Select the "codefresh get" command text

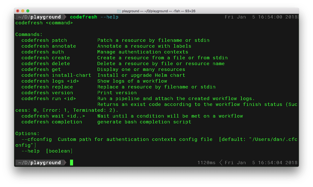(x=41, y=69)
